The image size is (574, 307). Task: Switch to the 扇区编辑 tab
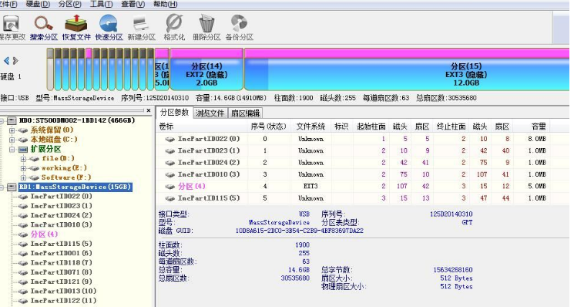[x=245, y=113]
